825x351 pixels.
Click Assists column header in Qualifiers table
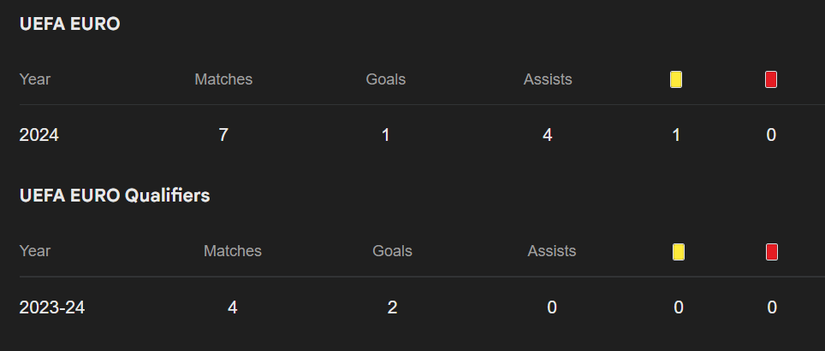click(x=552, y=251)
